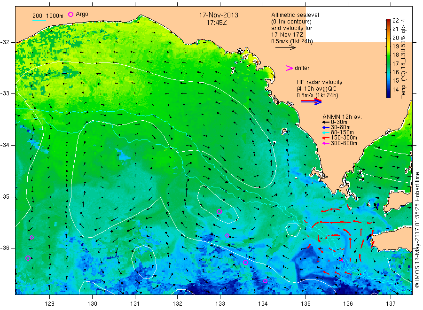Click the longitude axis label '129'
The height and width of the screenshot is (310, 423).
[50, 304]
